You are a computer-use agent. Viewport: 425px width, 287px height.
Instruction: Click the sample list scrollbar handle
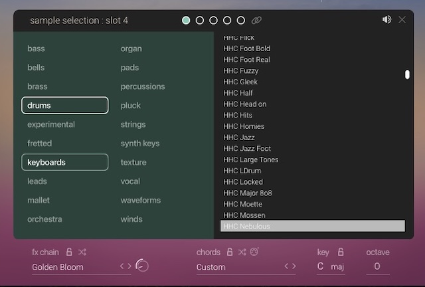407,74
